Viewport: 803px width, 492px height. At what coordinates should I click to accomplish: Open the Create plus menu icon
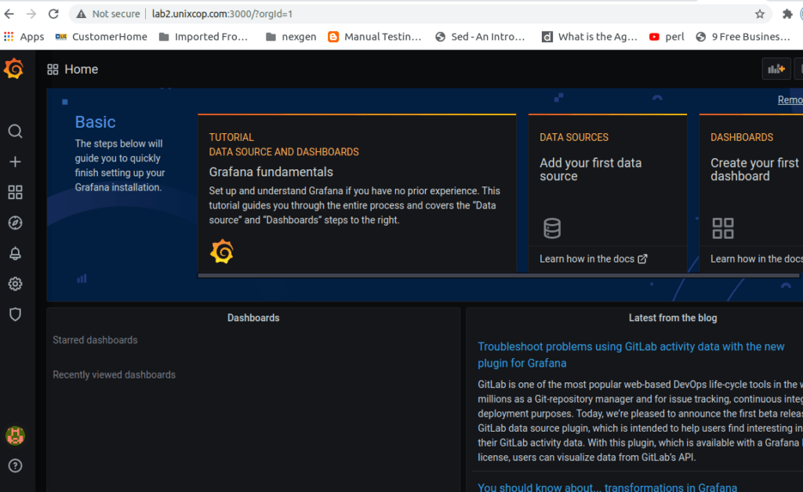(16, 162)
